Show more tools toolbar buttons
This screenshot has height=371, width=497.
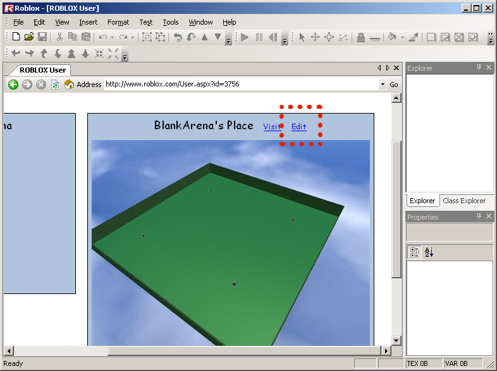pyautogui.click(x=491, y=38)
